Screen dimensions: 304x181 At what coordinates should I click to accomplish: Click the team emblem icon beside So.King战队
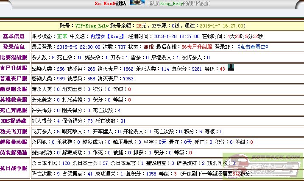click(137, 3)
